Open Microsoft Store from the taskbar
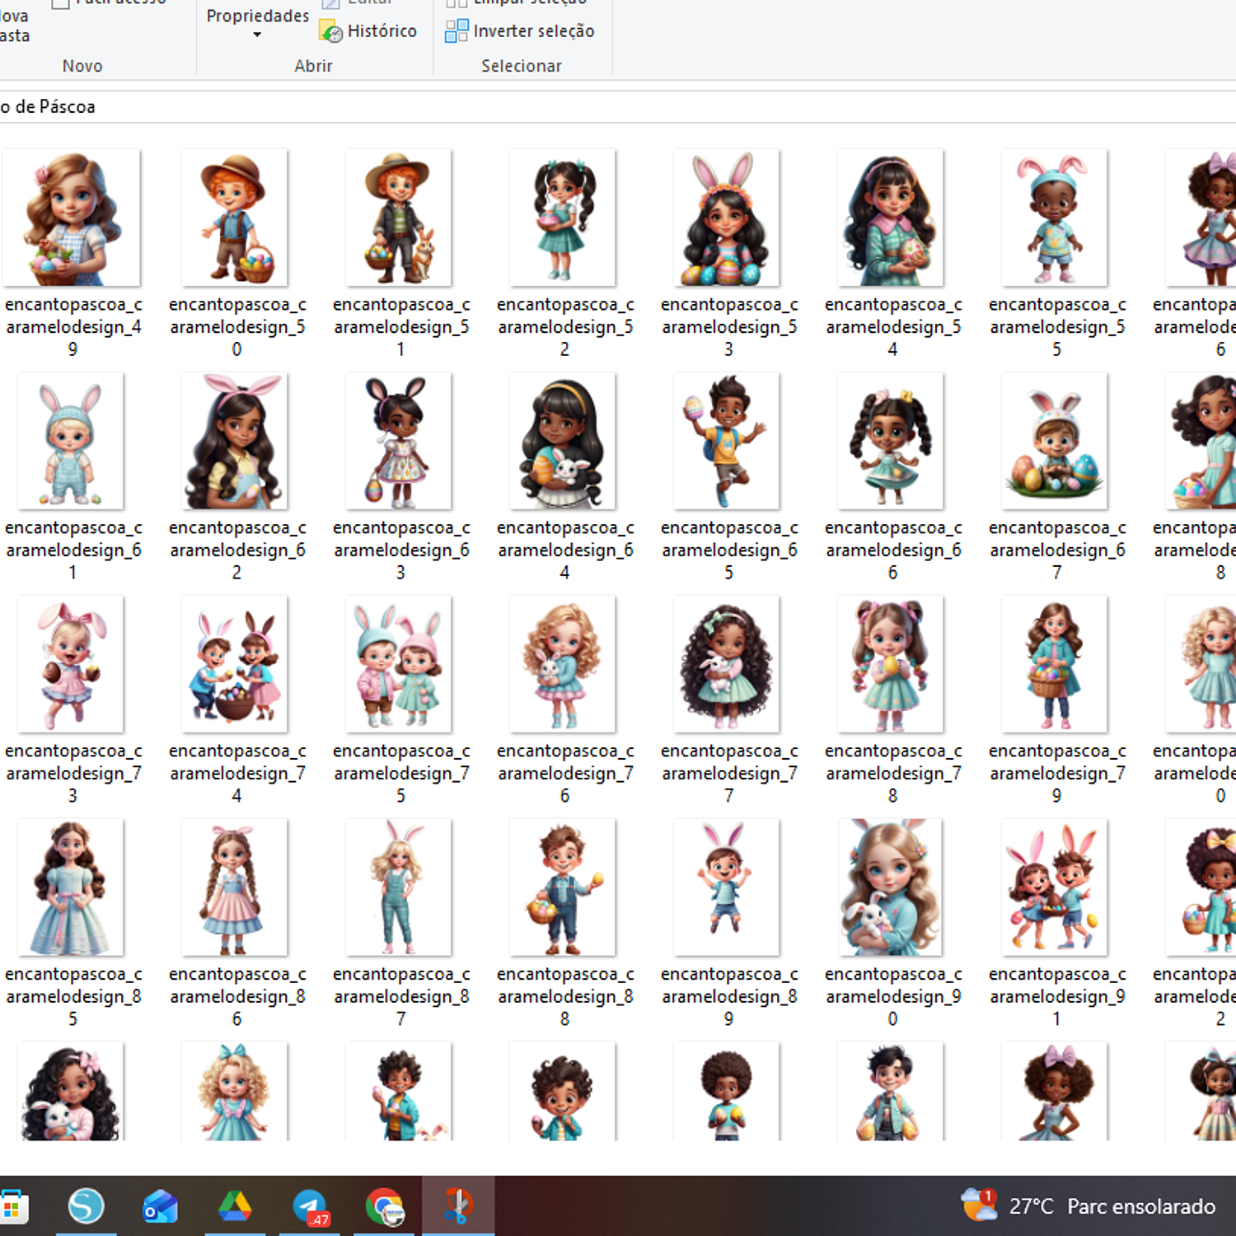 [13, 1207]
